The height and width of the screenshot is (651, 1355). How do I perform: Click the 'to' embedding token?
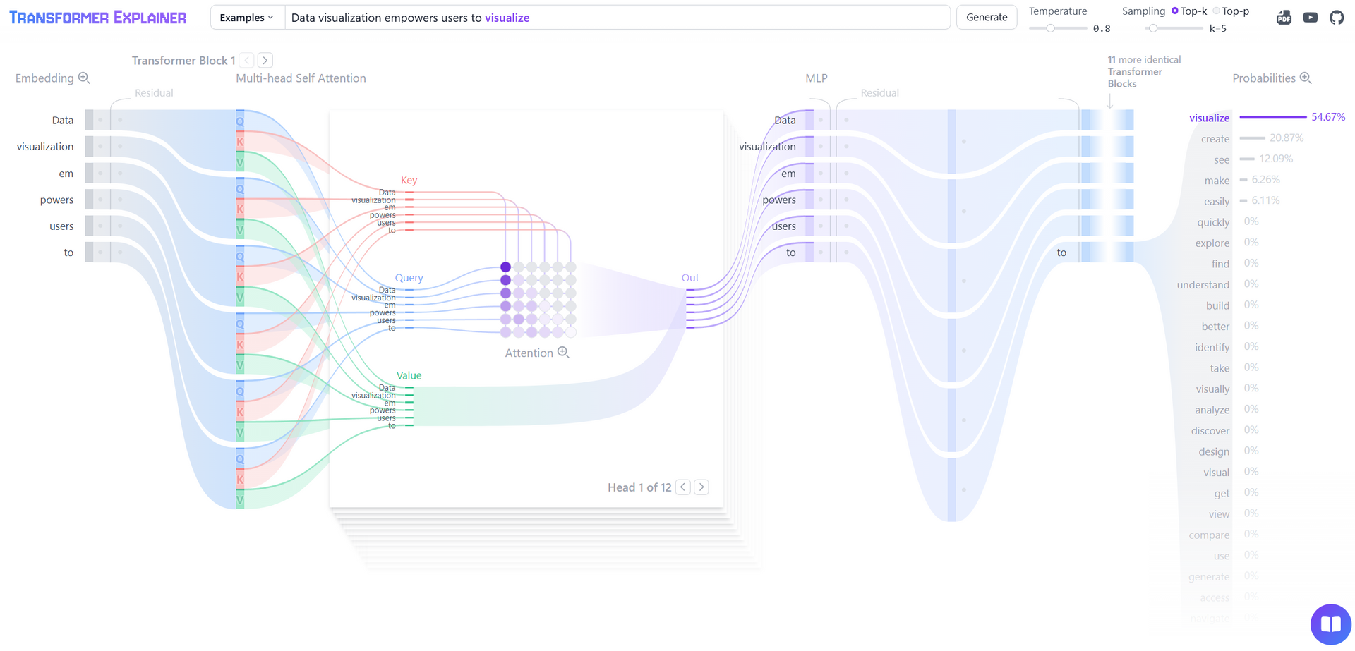(x=68, y=252)
